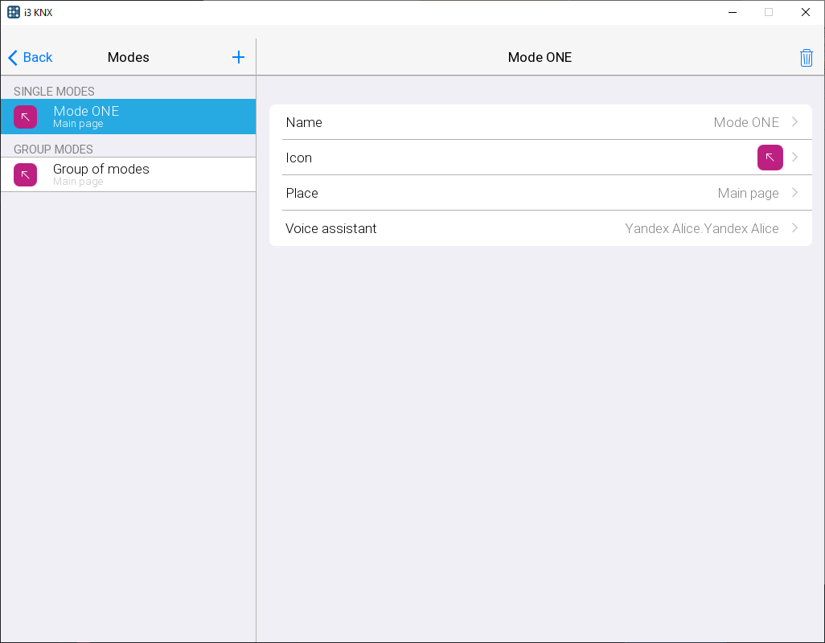The width and height of the screenshot is (825, 643).
Task: Open the trash icon to delete Mode ONE
Action: tap(807, 57)
